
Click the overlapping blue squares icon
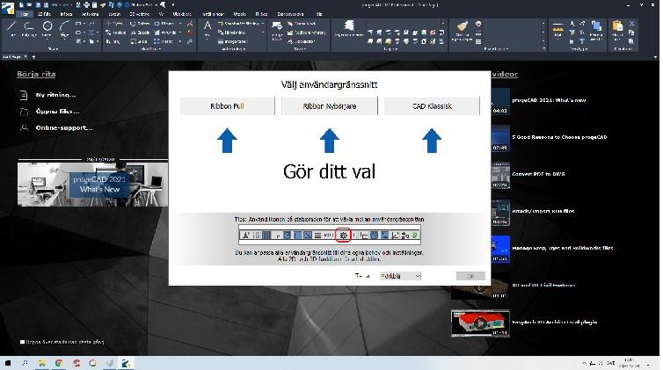tap(597, 26)
